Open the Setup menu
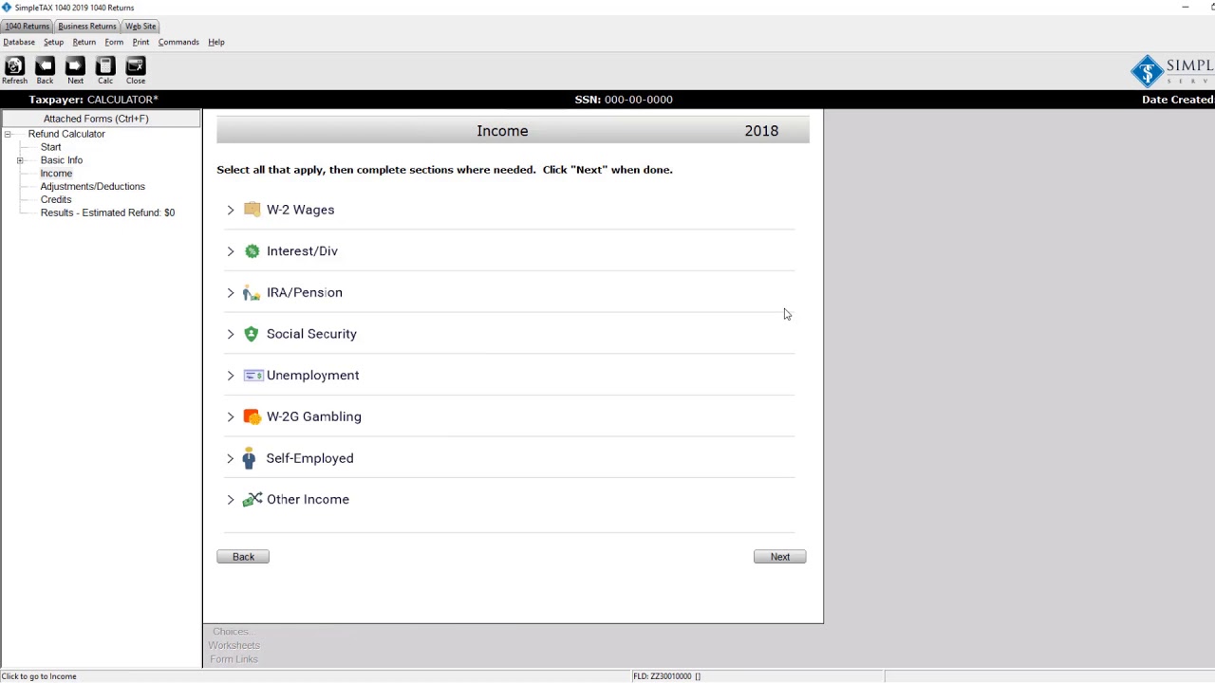This screenshot has width=1215, height=683. [53, 42]
